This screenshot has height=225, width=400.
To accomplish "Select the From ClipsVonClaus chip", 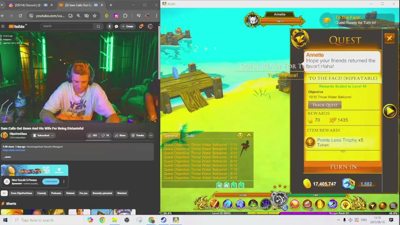I will pos(22,193).
